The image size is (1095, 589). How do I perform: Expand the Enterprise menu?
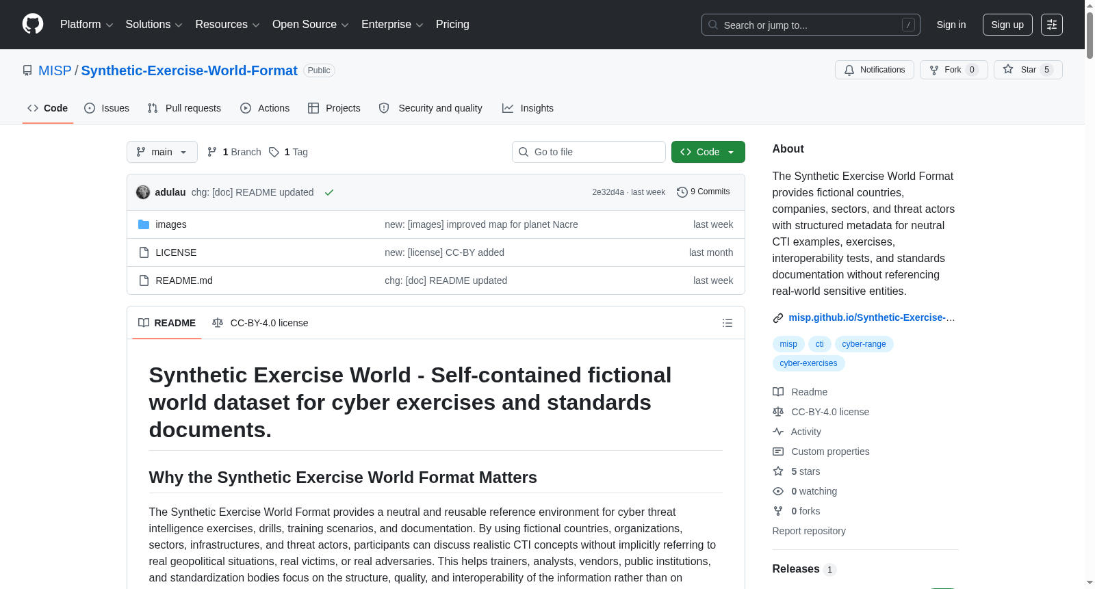(x=392, y=25)
